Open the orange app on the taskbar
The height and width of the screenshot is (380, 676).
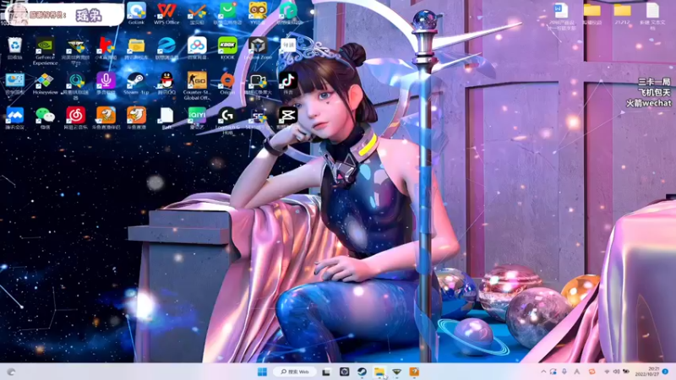click(414, 372)
